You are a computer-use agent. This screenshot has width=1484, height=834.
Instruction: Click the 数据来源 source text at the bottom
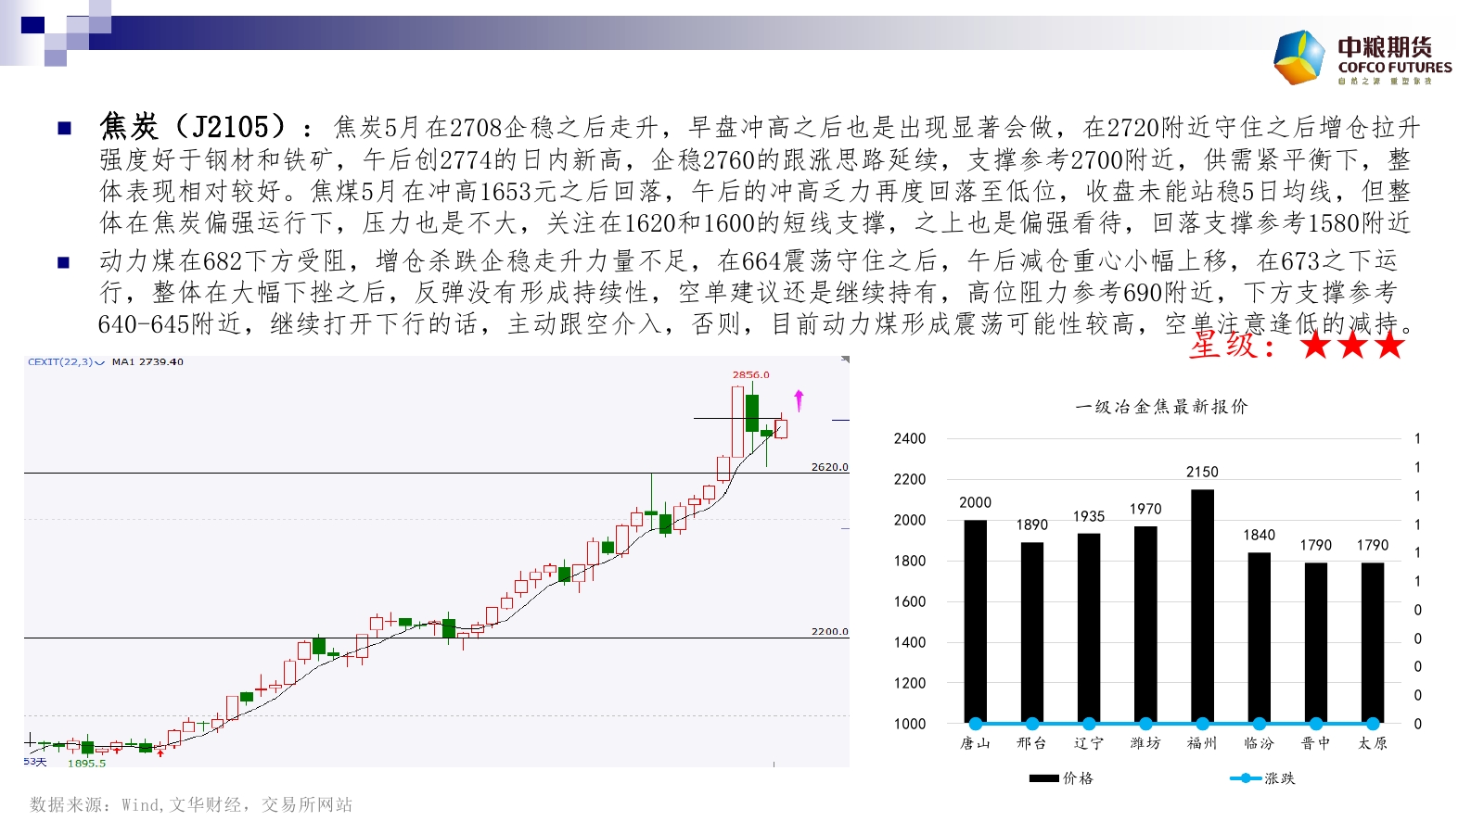(191, 805)
